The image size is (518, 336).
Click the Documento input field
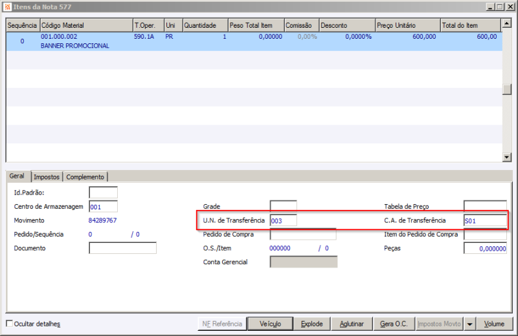coord(122,248)
